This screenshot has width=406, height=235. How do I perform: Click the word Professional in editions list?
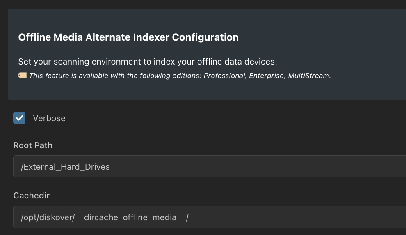[x=225, y=76]
